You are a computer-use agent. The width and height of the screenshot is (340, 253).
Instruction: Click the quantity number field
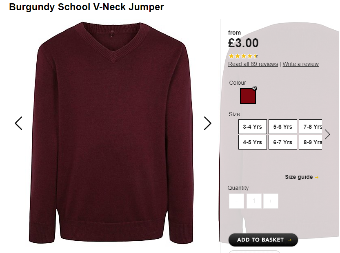tap(254, 201)
